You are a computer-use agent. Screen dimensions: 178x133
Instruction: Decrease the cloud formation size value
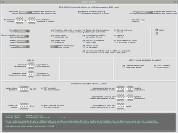pyautogui.click(x=31, y=77)
